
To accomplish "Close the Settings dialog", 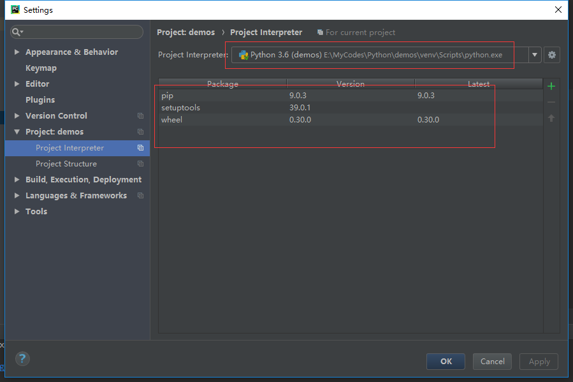I will tap(558, 10).
